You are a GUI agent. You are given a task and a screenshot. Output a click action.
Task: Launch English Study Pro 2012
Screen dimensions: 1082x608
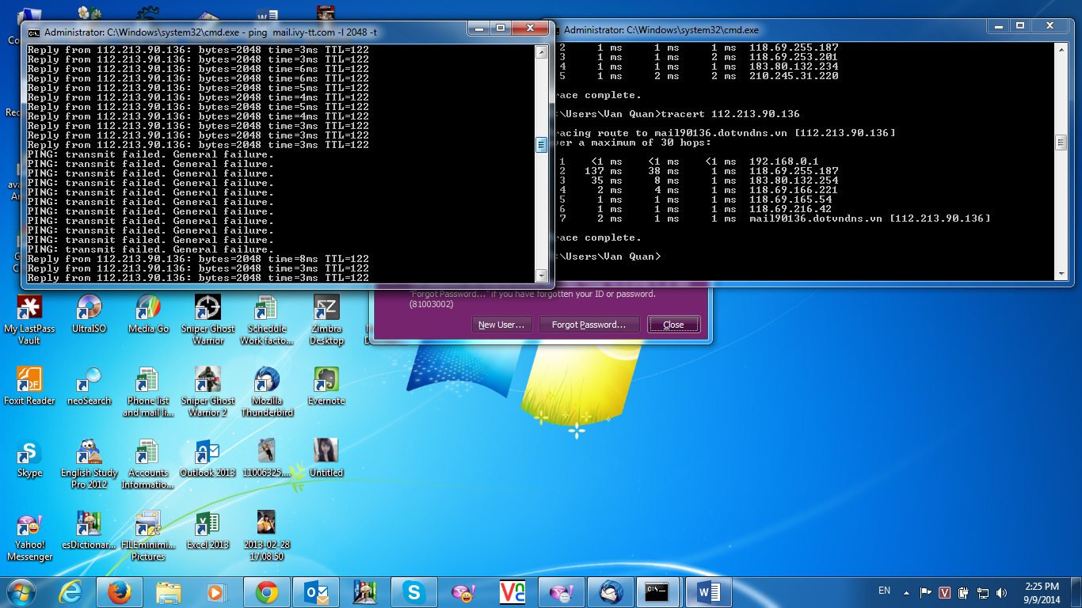pos(89,464)
